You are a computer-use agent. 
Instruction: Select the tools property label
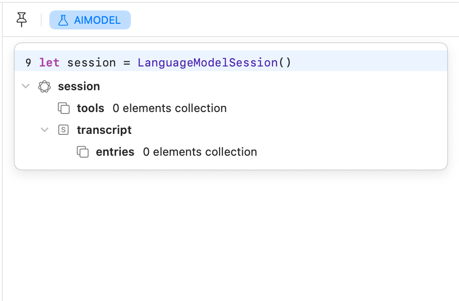point(91,108)
